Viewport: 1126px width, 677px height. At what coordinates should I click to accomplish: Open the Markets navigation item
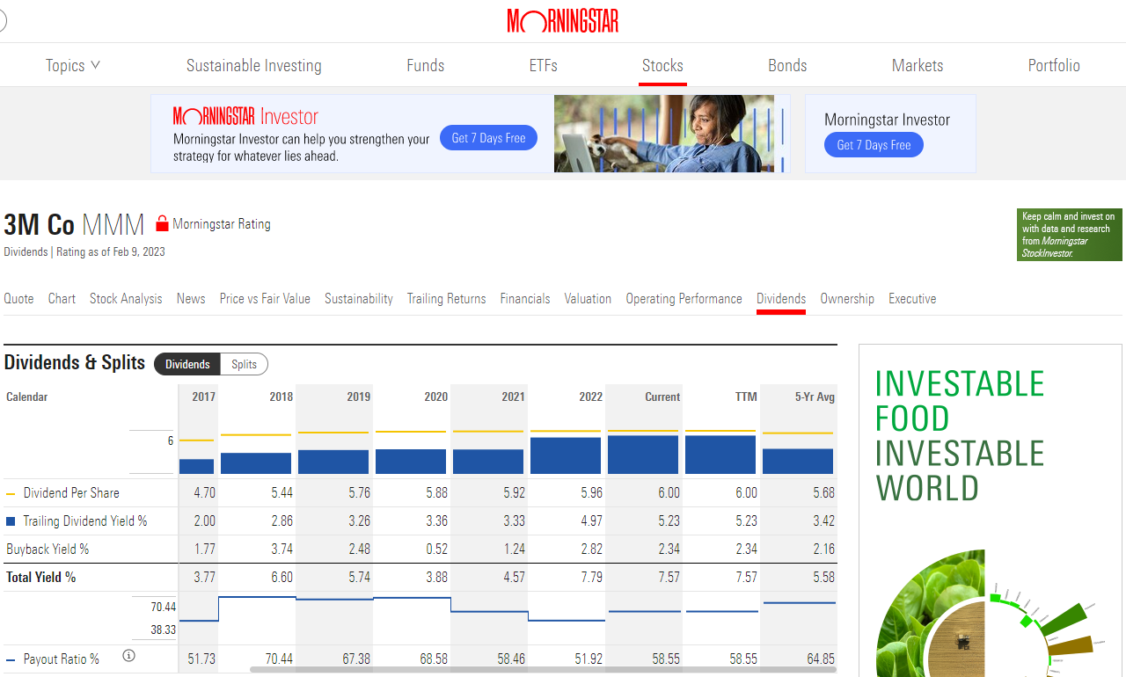point(918,65)
